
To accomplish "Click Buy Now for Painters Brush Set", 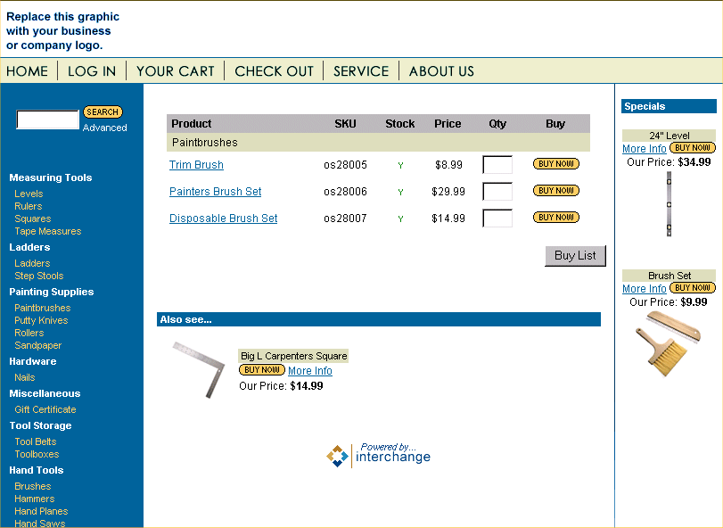I will pos(555,191).
